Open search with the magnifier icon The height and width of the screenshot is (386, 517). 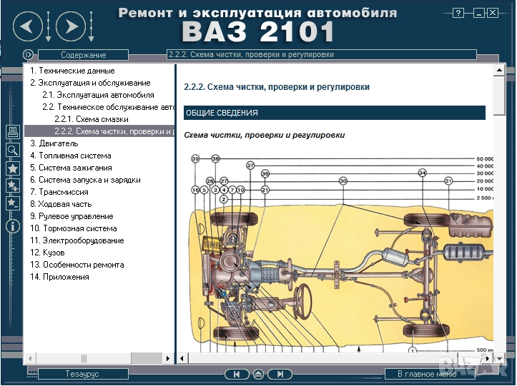click(12, 150)
